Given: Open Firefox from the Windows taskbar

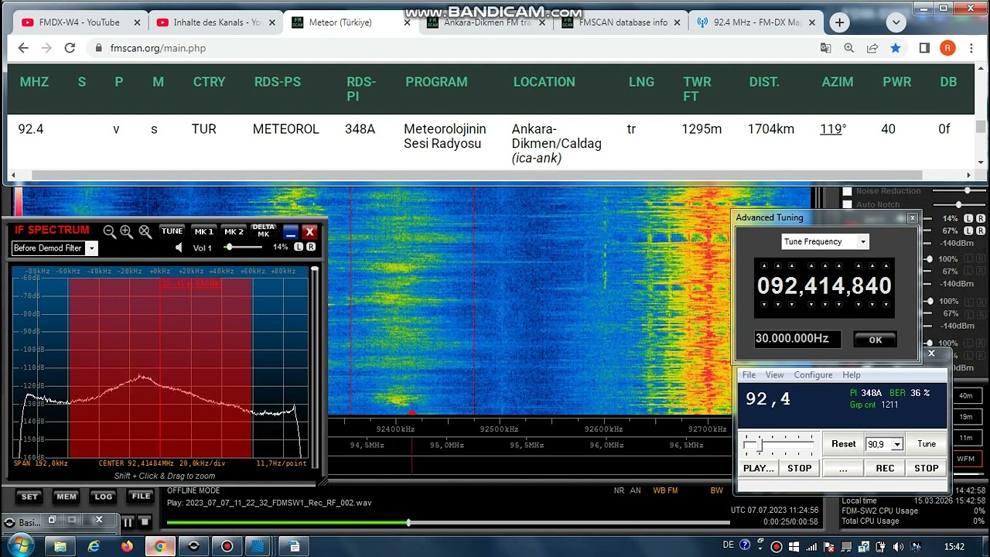Looking at the screenshot, I should [x=127, y=546].
